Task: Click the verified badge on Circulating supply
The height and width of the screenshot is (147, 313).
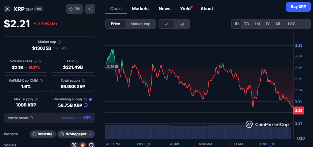Action: click(90, 99)
